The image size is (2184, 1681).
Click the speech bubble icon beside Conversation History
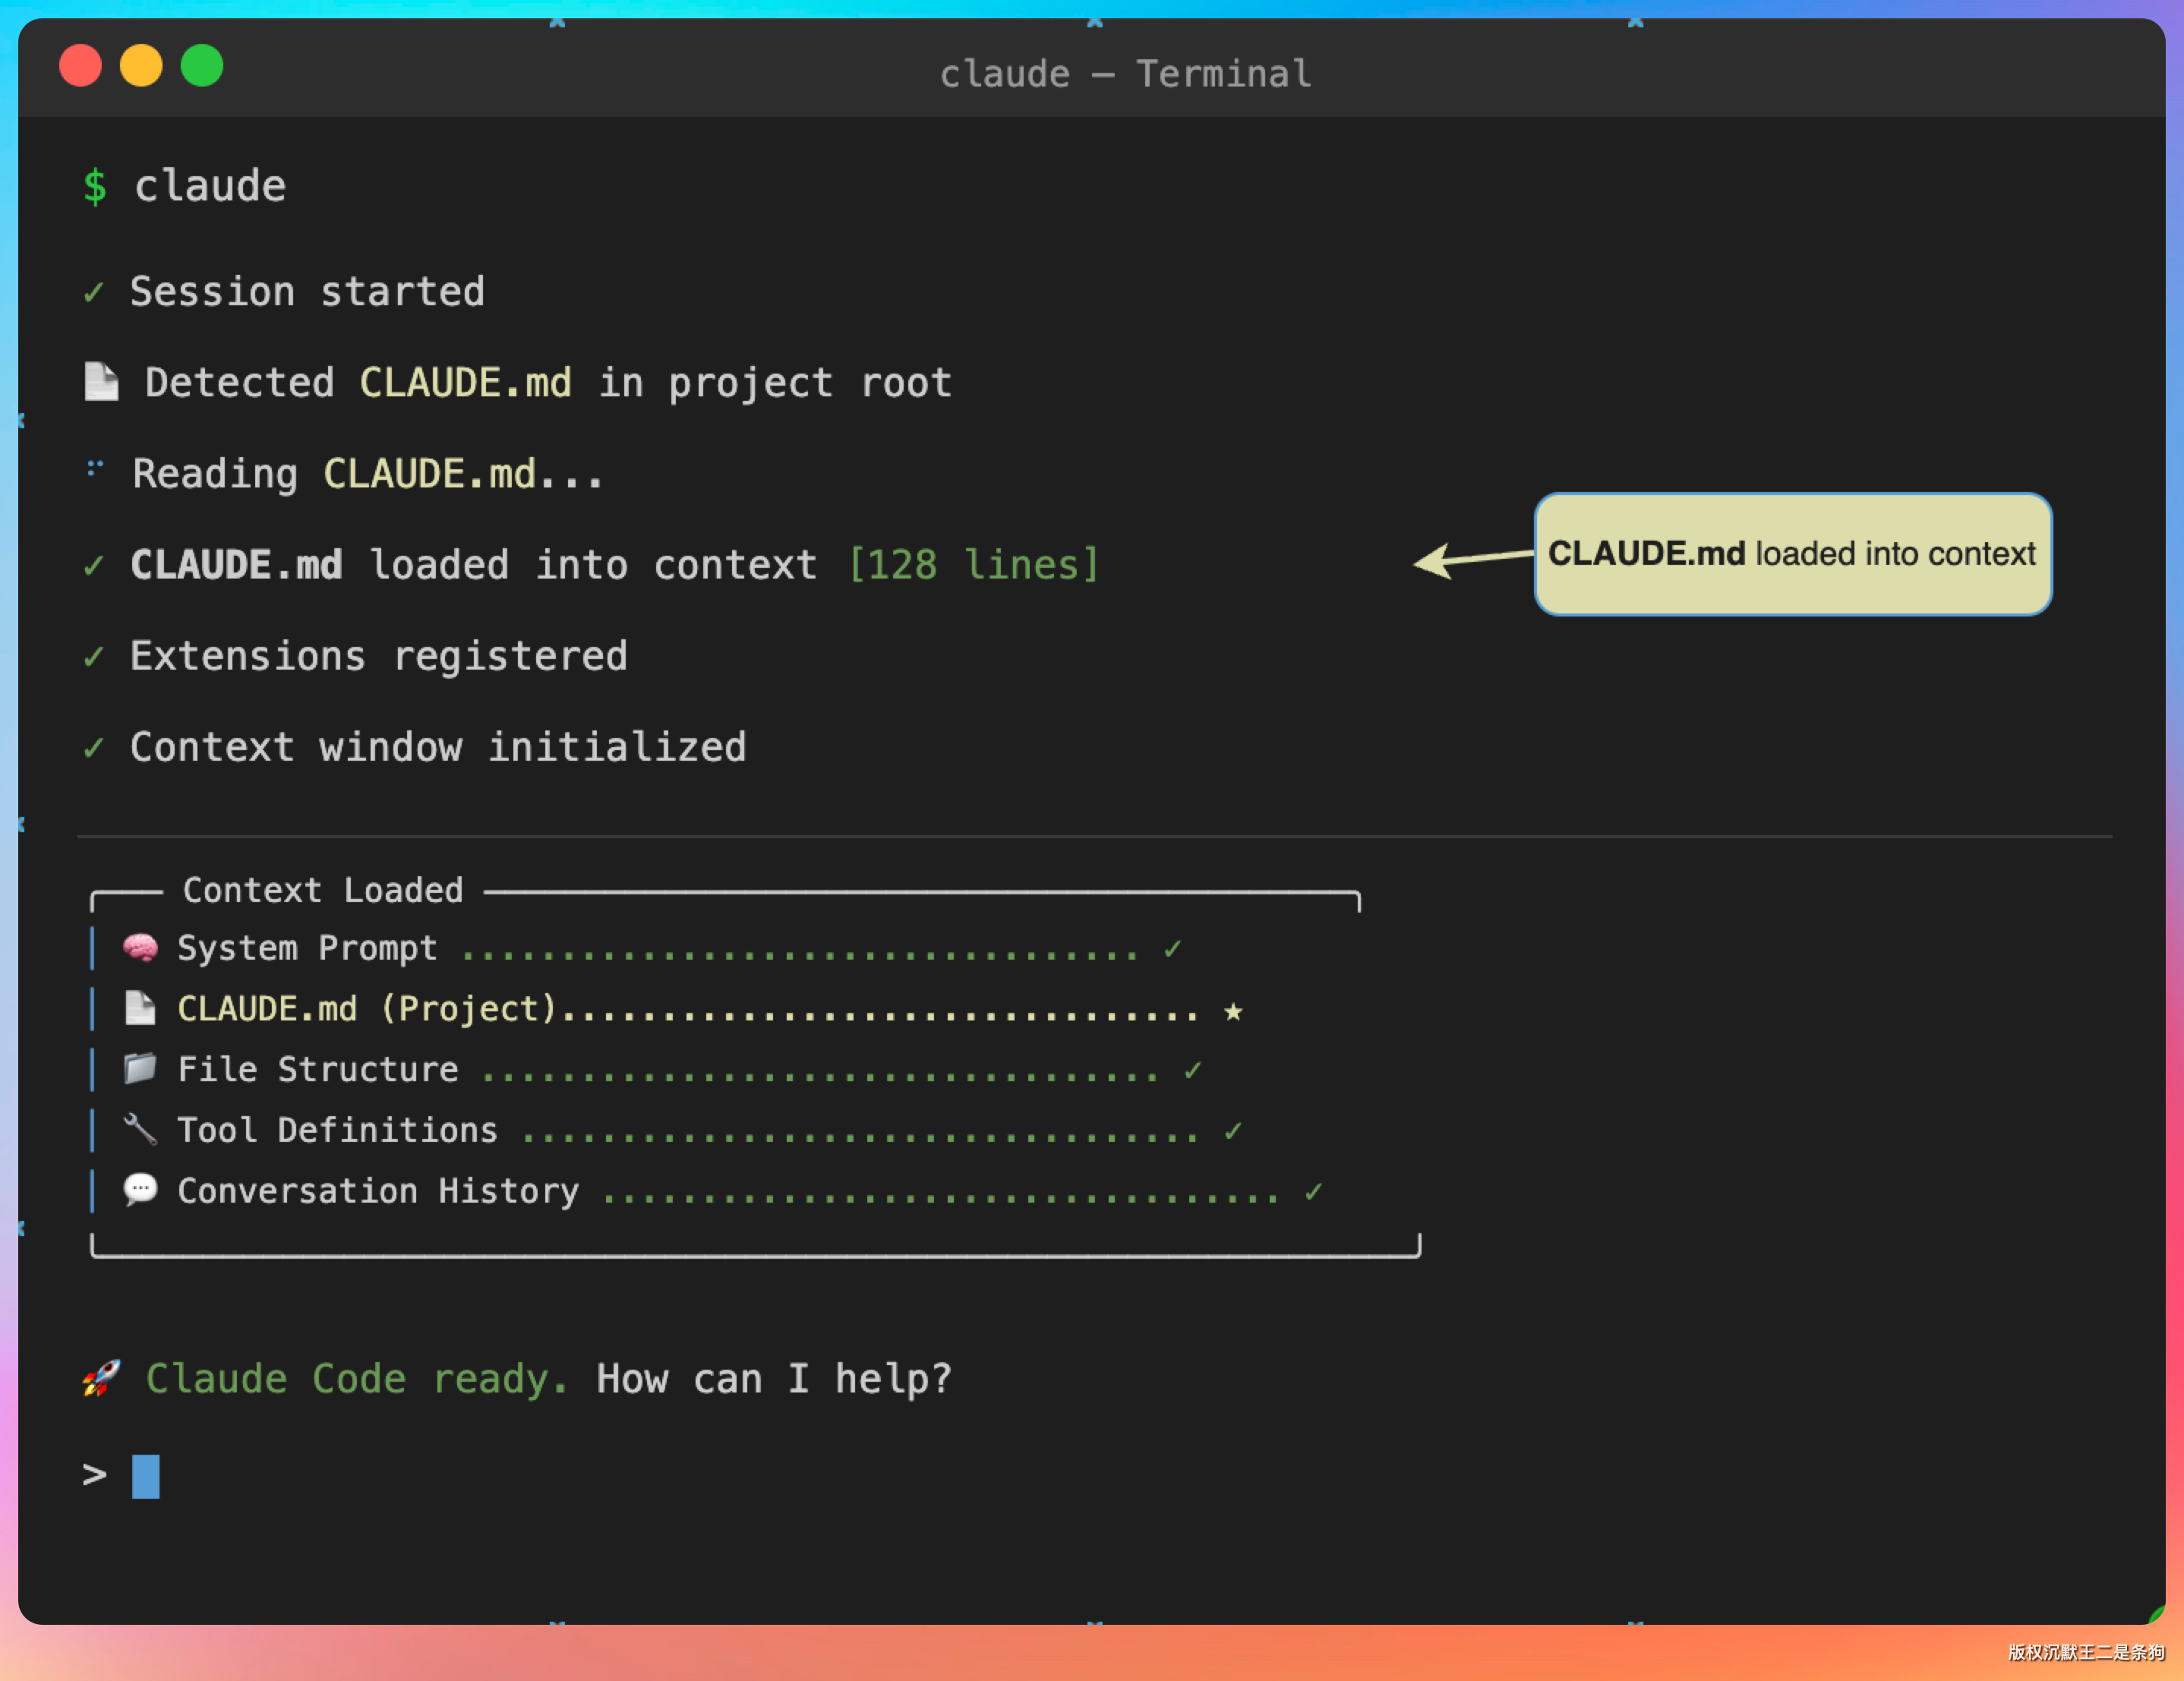pyautogui.click(x=140, y=1189)
